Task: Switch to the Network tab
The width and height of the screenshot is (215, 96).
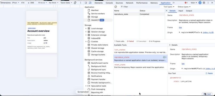Action: click(130, 3)
